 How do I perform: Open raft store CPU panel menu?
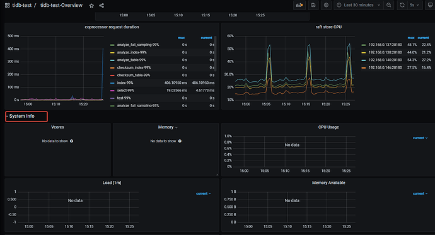[328, 27]
